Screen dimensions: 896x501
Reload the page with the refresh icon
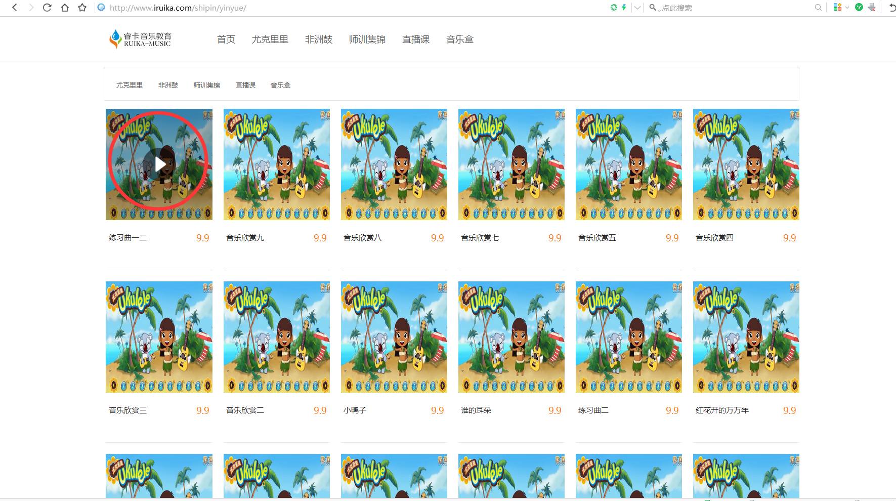click(x=47, y=8)
